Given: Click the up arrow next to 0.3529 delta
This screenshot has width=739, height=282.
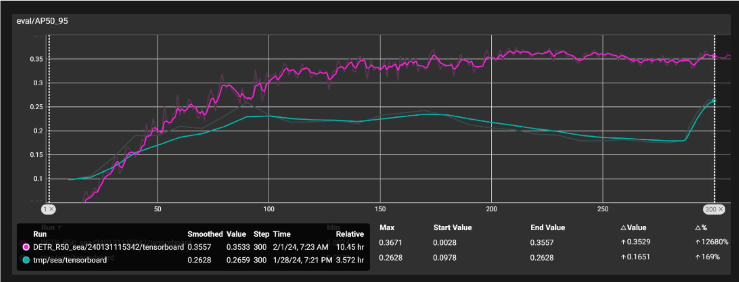Looking at the screenshot, I should (623, 242).
